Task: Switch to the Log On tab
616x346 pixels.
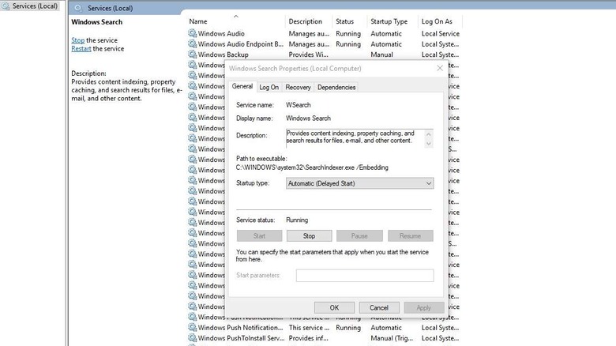Action: coord(269,87)
